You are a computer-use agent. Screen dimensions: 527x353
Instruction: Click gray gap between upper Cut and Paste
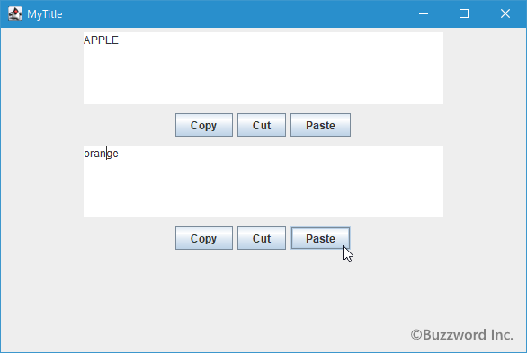pyautogui.click(x=288, y=125)
